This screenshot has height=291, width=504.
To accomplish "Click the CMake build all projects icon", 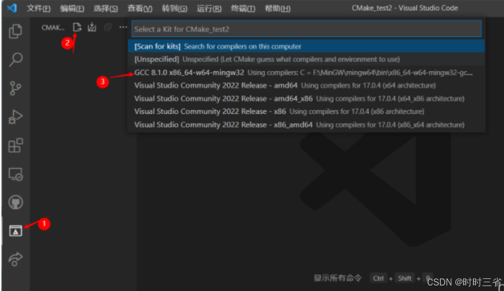I will click(92, 27).
